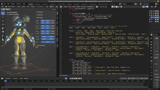
Task: Click frame 100 on the timeline ruler
Action: (x=60, y=81)
